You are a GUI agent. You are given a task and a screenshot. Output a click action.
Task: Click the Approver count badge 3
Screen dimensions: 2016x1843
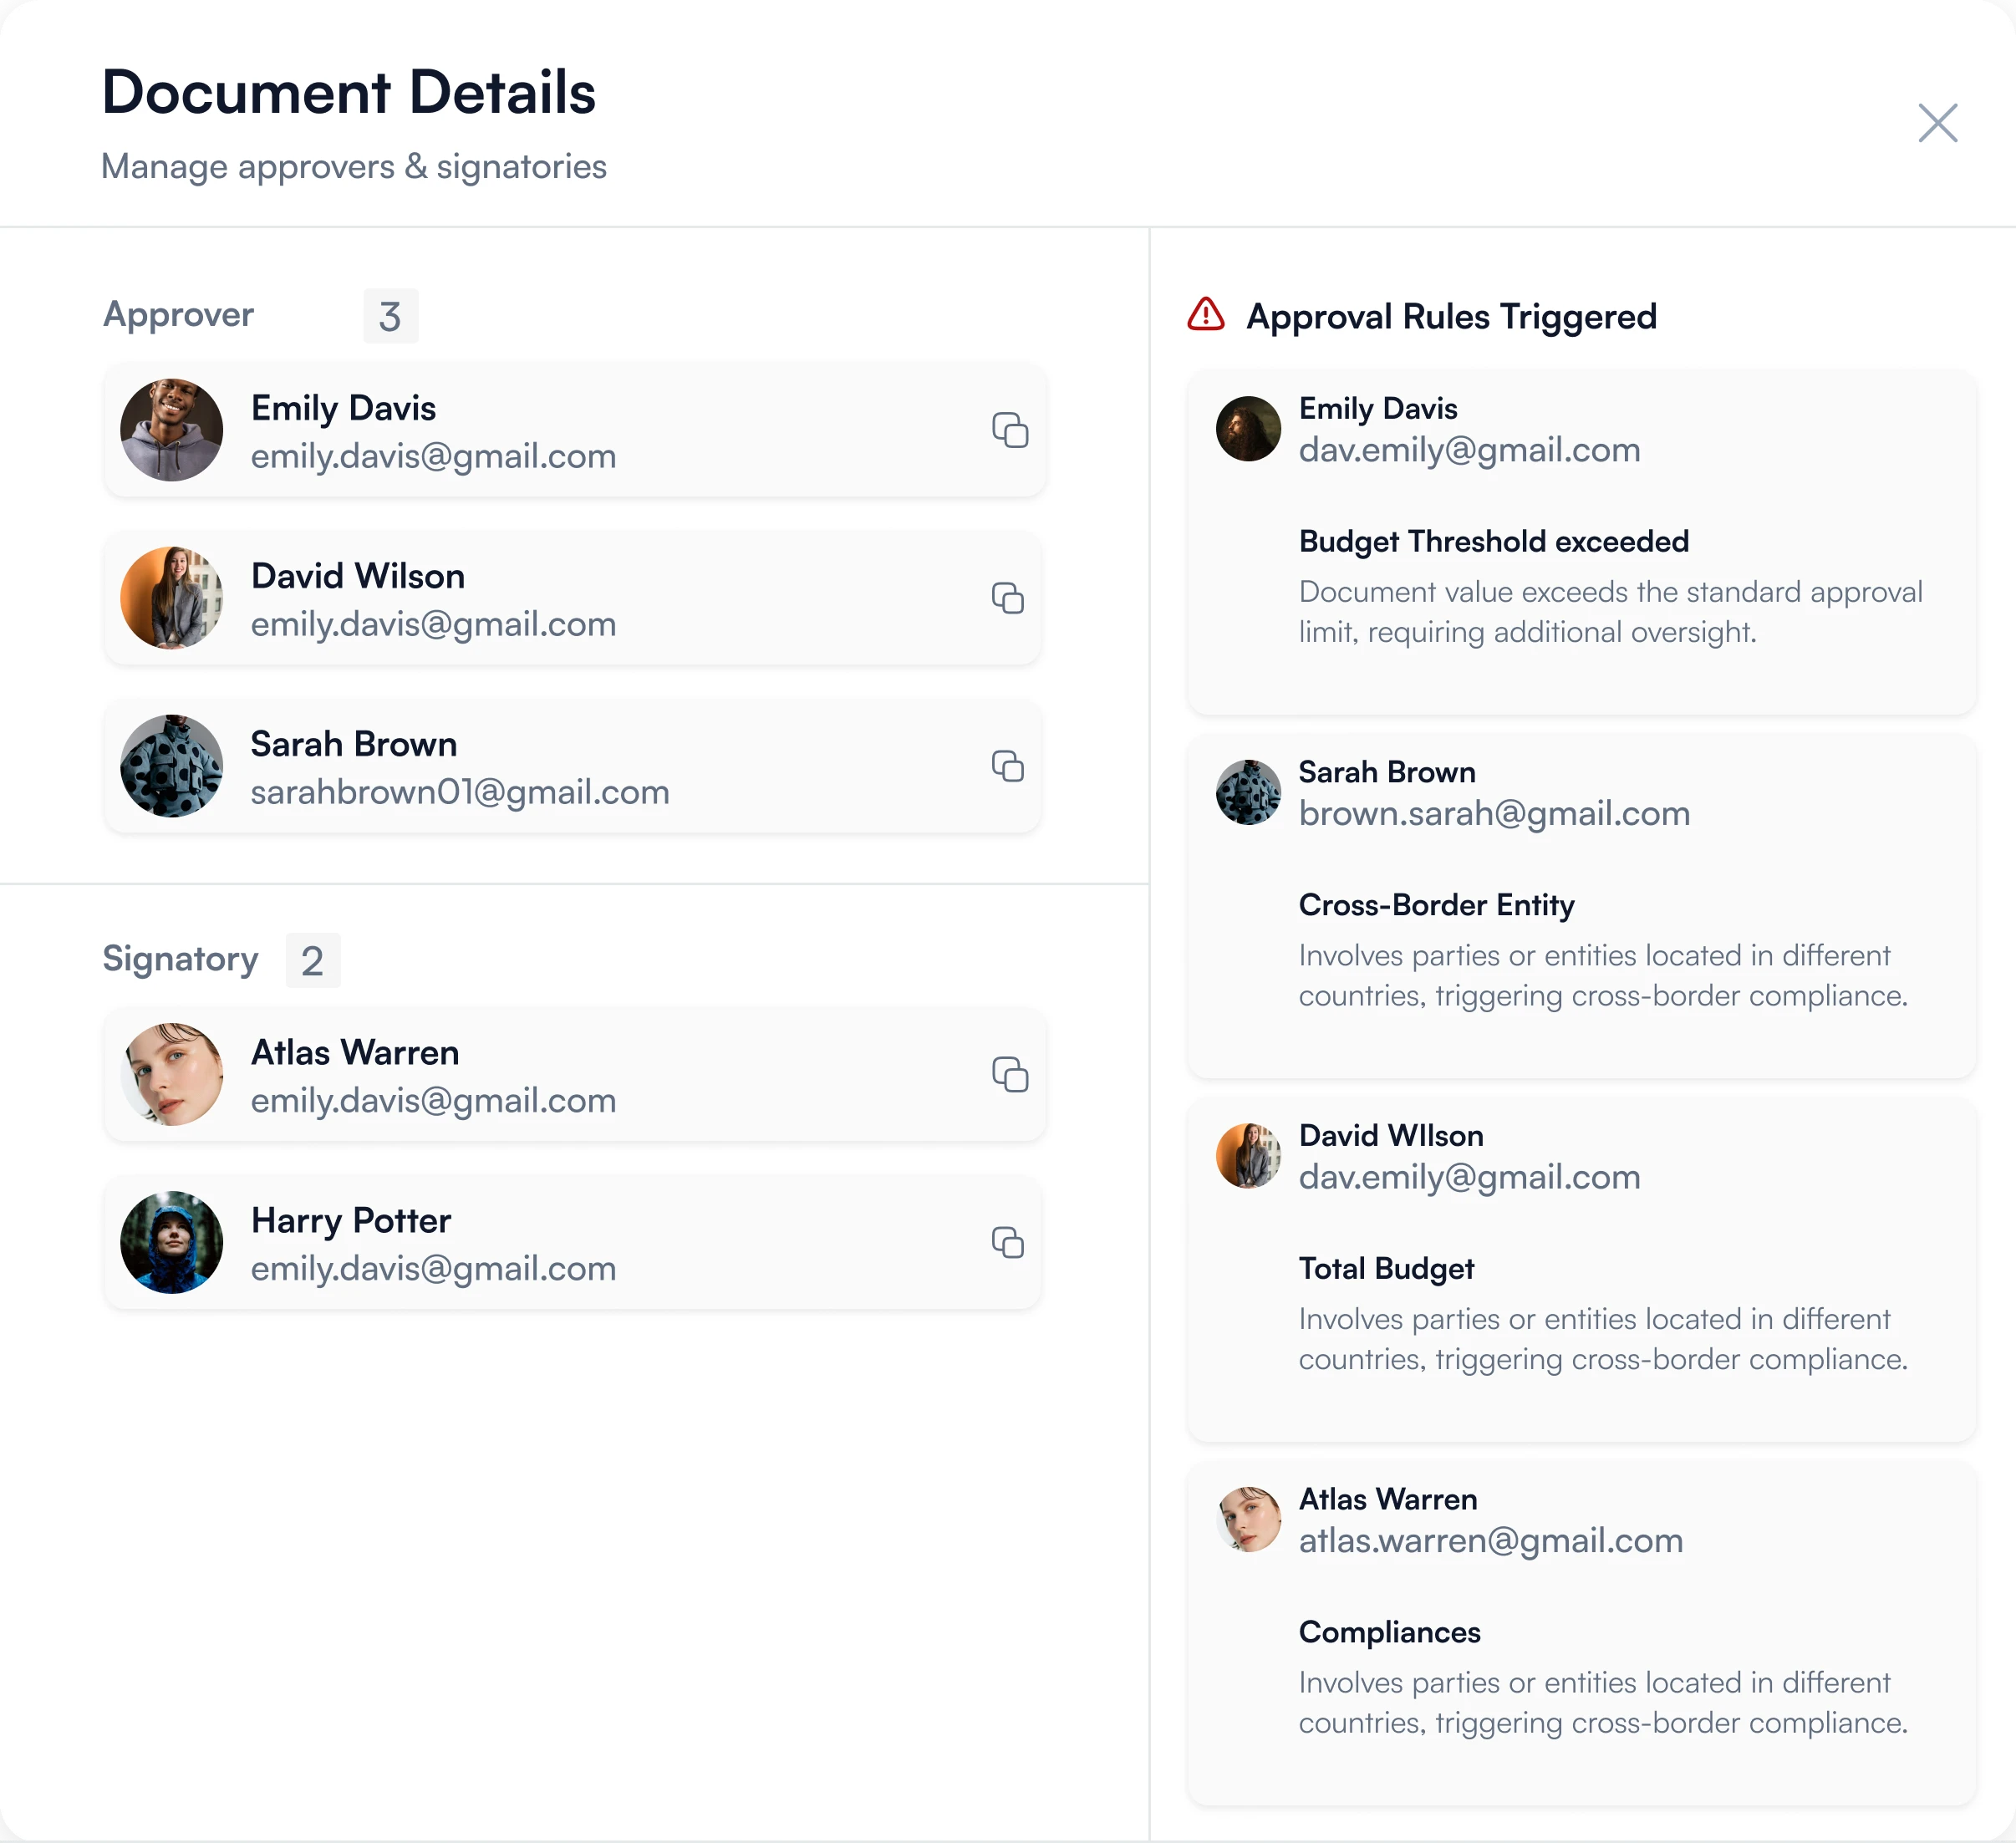point(390,317)
